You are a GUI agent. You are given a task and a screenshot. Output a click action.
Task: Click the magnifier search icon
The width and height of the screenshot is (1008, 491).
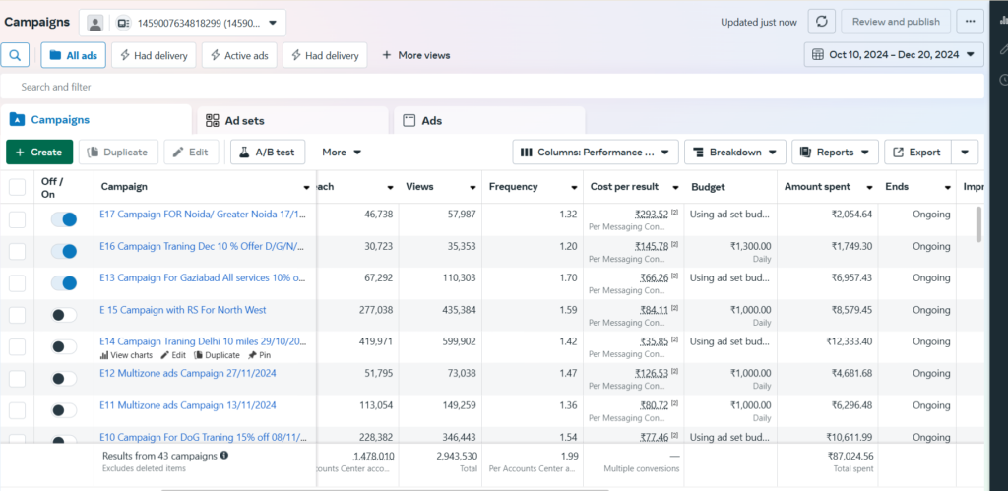coord(16,55)
